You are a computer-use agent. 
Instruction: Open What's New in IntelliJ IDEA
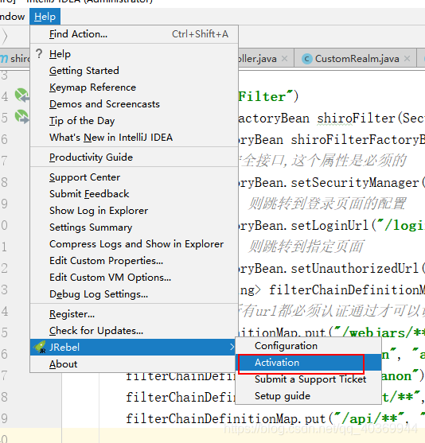coord(134,138)
